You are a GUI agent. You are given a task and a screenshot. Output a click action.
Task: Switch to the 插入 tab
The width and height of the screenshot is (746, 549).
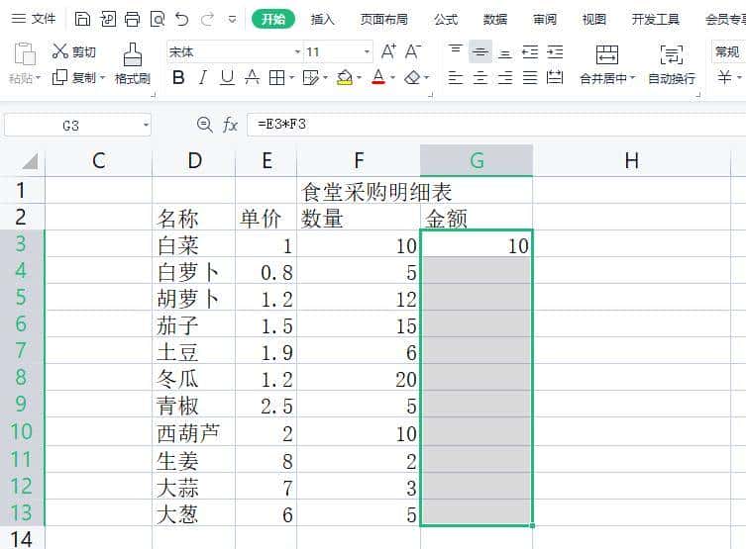(322, 19)
